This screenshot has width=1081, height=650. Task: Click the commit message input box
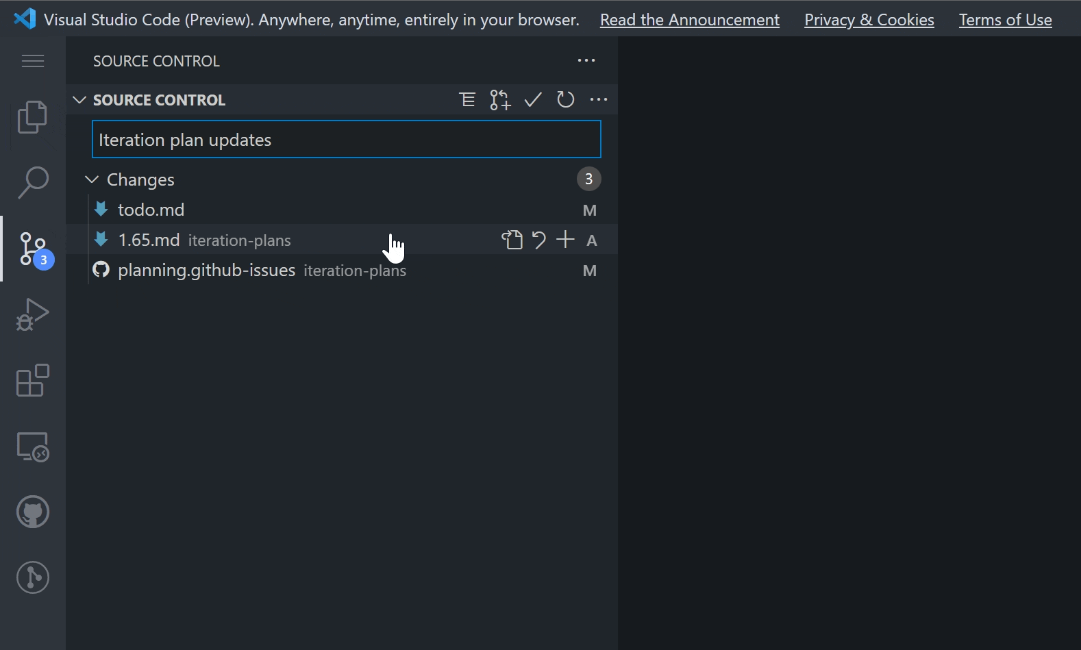(347, 139)
